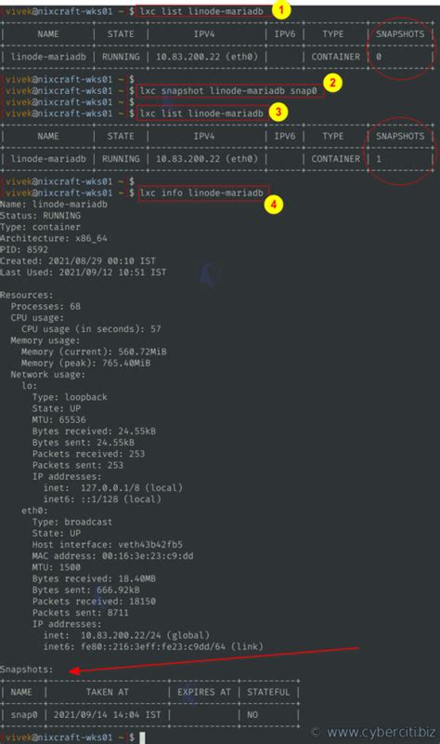Click the yellow number 2 badge
Image resolution: width=440 pixels, height=744 pixels.
point(332,83)
